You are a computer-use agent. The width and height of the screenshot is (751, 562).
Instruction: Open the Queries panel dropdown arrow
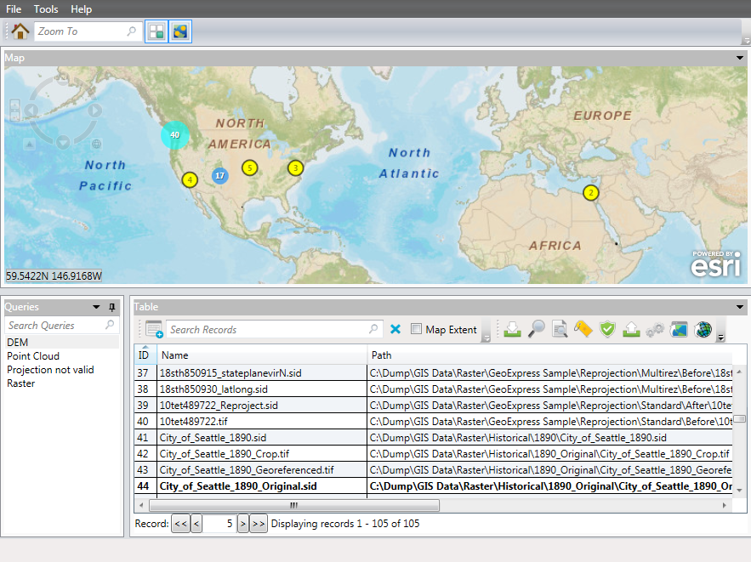pos(96,307)
